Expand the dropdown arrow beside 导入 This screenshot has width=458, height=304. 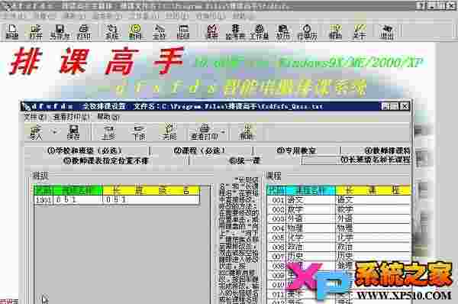point(54,132)
